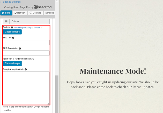The image size is (163, 113).
Task: Click the 'Oops, looks like you caught us' paragraph
Action: tap(113, 84)
